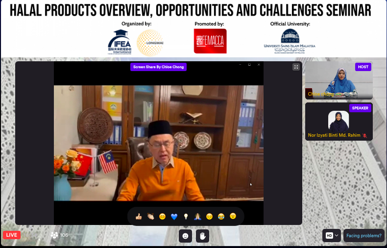This screenshot has width=387, height=248.
Task: Click the shared window's maximize button
Action: coord(249,65)
